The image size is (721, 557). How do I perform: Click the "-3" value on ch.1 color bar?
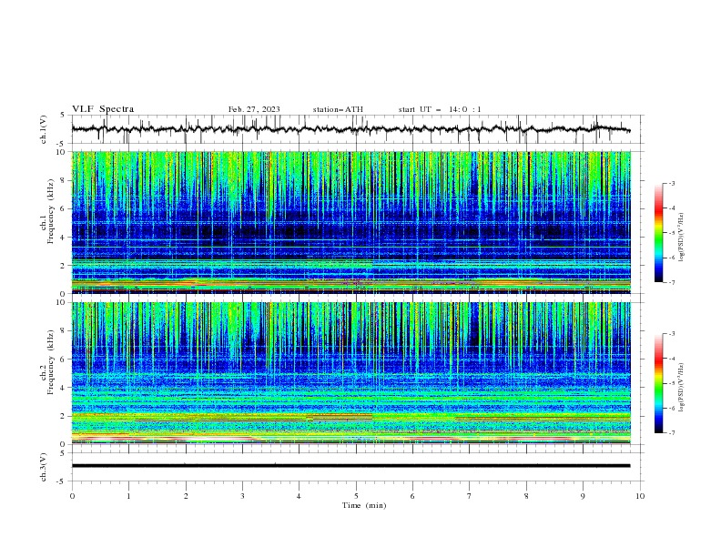point(672,183)
